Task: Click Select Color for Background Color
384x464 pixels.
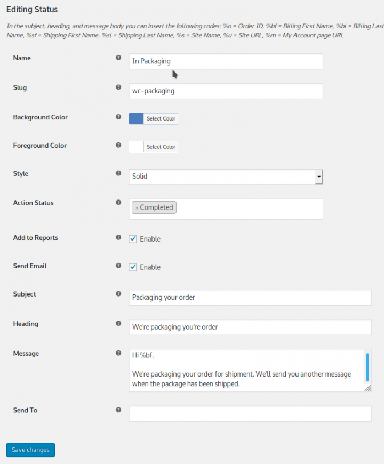Action: [161, 118]
